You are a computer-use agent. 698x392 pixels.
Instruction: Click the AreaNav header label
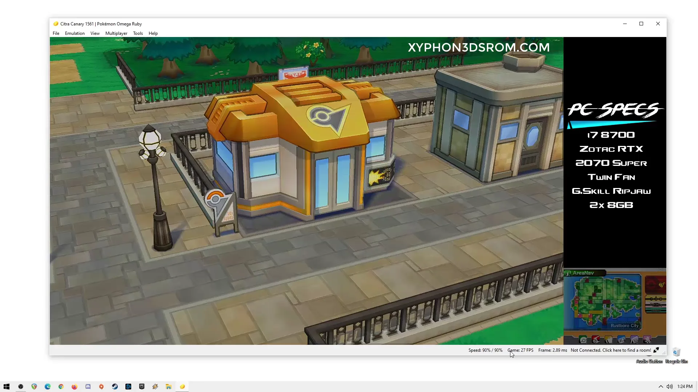pyautogui.click(x=583, y=273)
